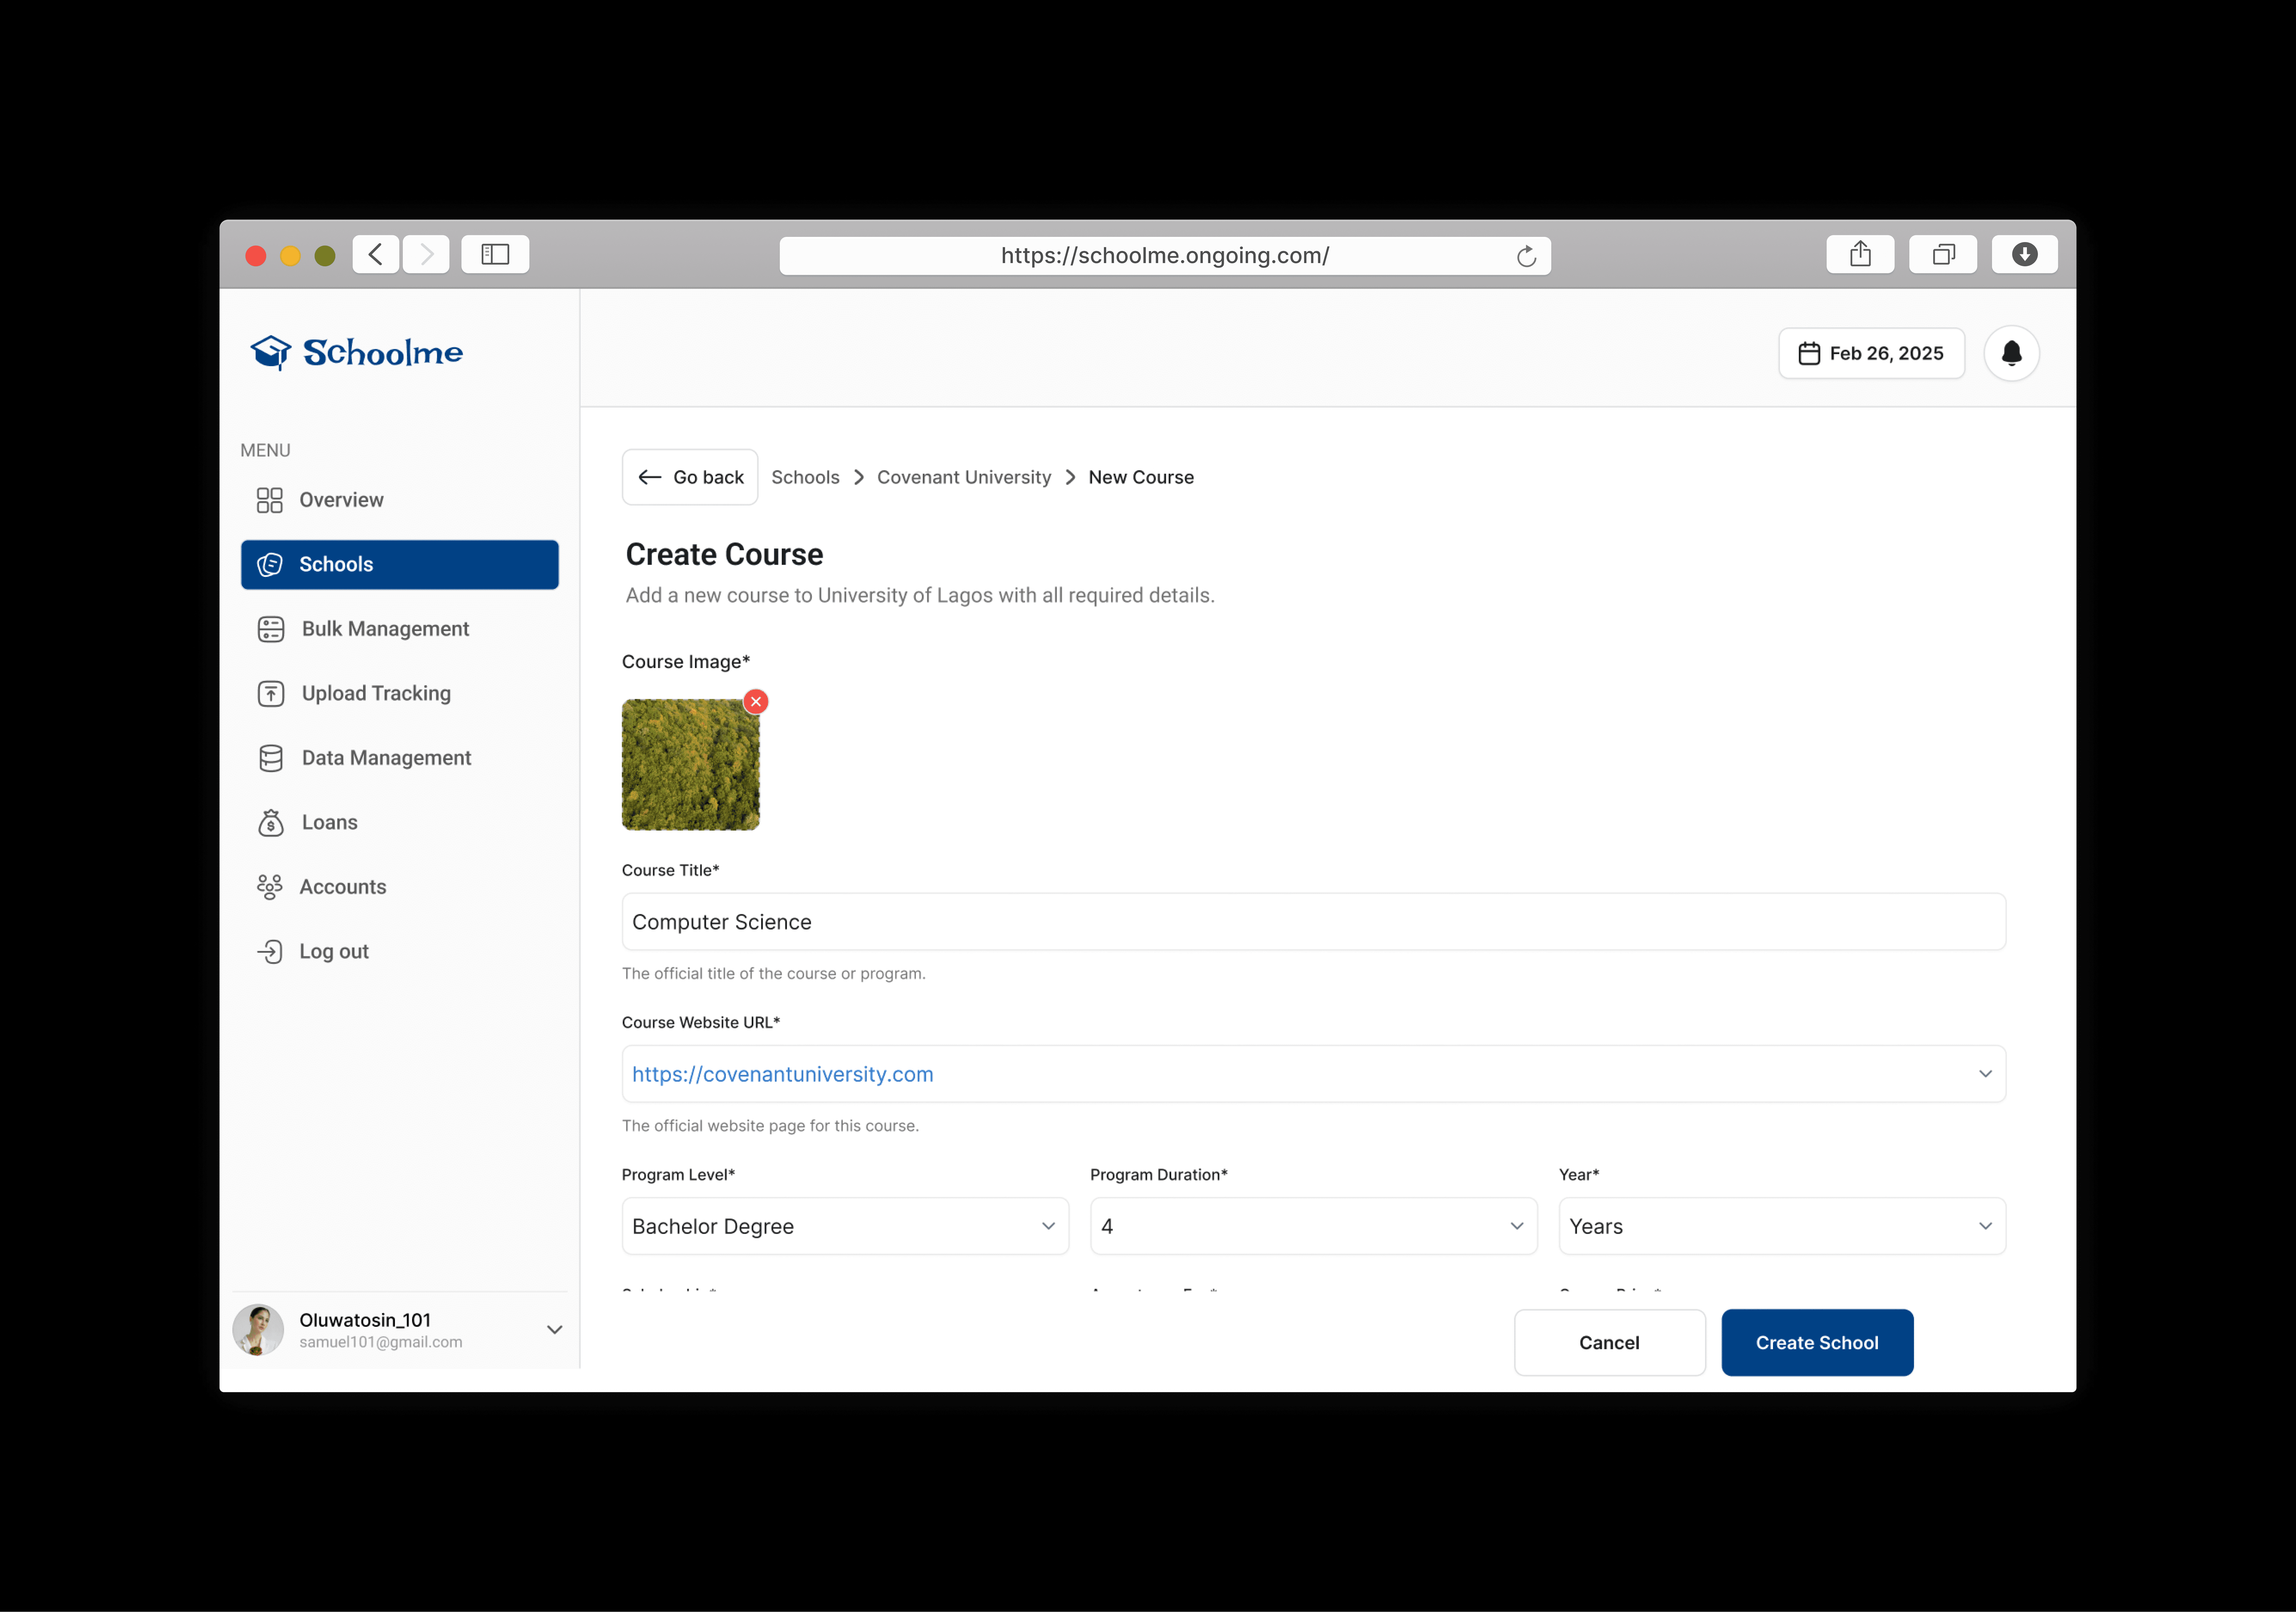Image resolution: width=2296 pixels, height=1612 pixels.
Task: Click the 'Add a new course' description text
Action: [x=920, y=595]
